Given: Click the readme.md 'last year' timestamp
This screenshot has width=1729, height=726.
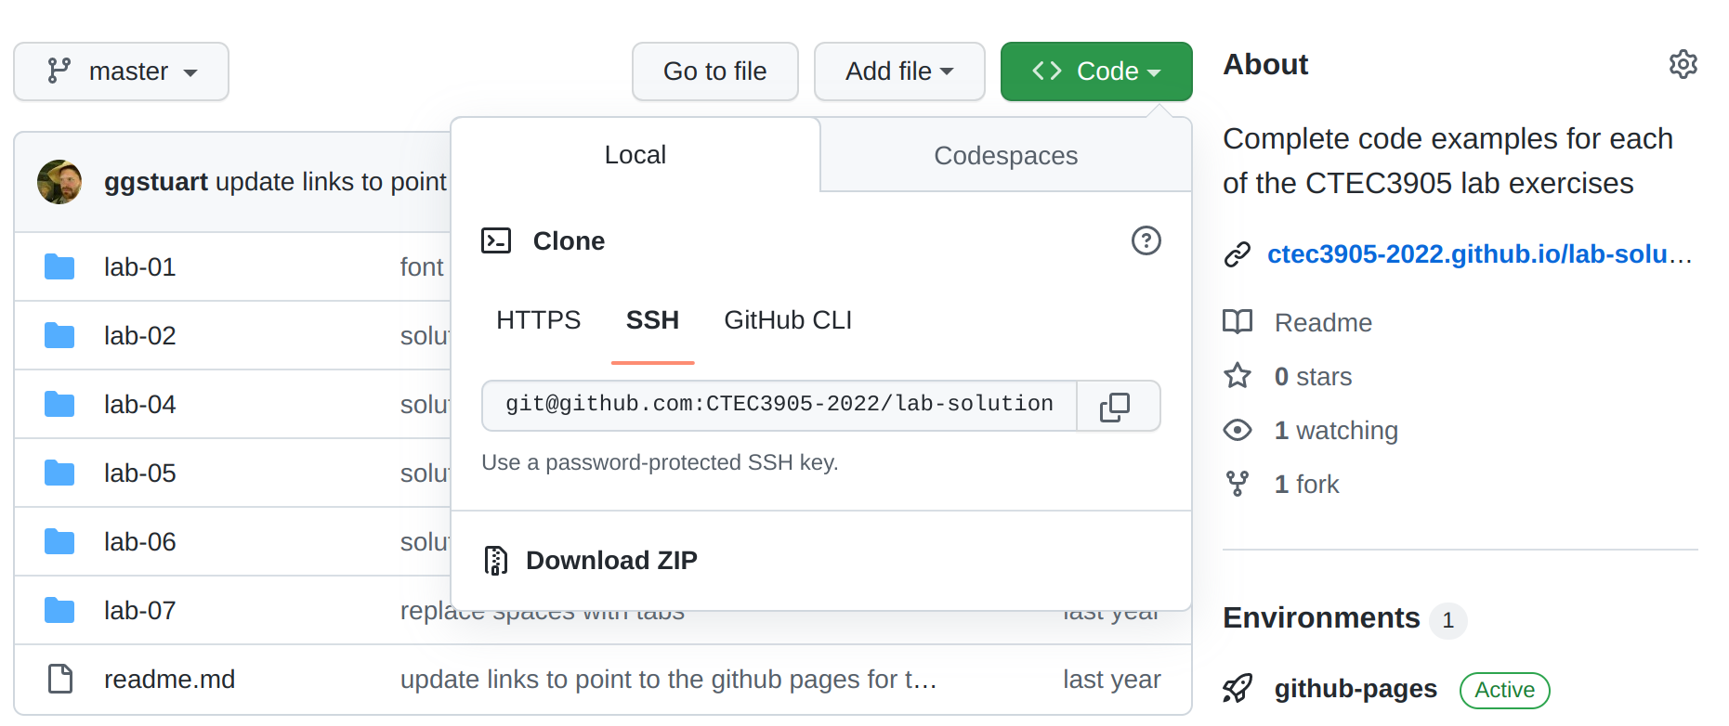Looking at the screenshot, I should point(1111,680).
